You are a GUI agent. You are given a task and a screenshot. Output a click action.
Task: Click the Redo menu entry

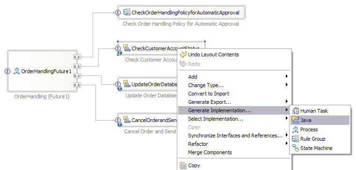point(234,64)
